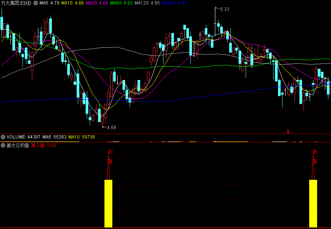The image size is (331, 229).
Task: Select the 方大集团(日线) chart title
Action: [x=16, y=3]
